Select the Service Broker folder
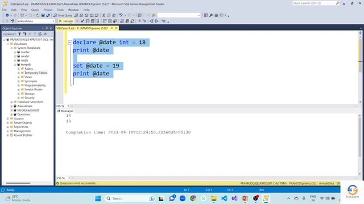 coord(34,90)
